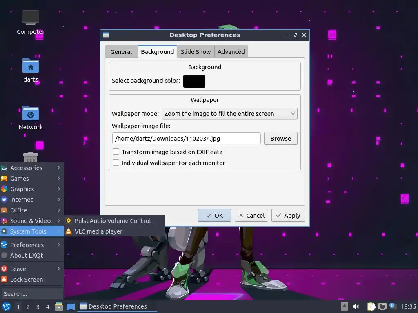418x313 pixels.
Task: Open the Games menu category
Action: (x=32, y=179)
